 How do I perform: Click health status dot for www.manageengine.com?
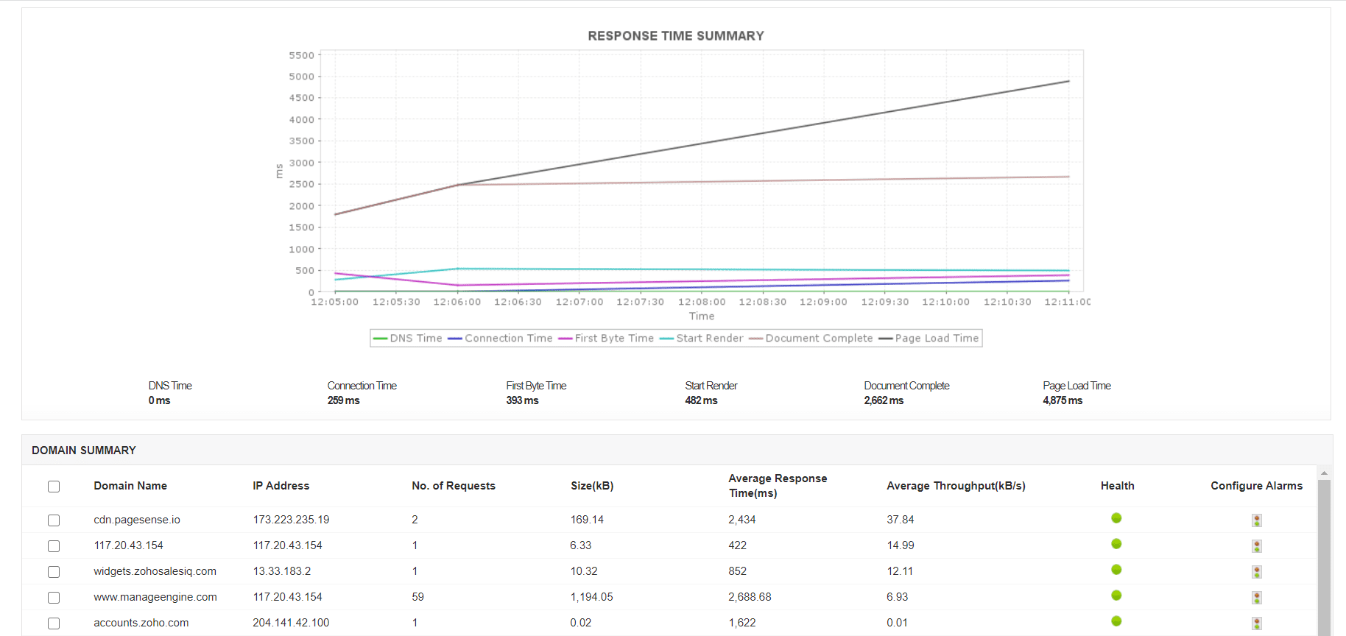(x=1116, y=596)
